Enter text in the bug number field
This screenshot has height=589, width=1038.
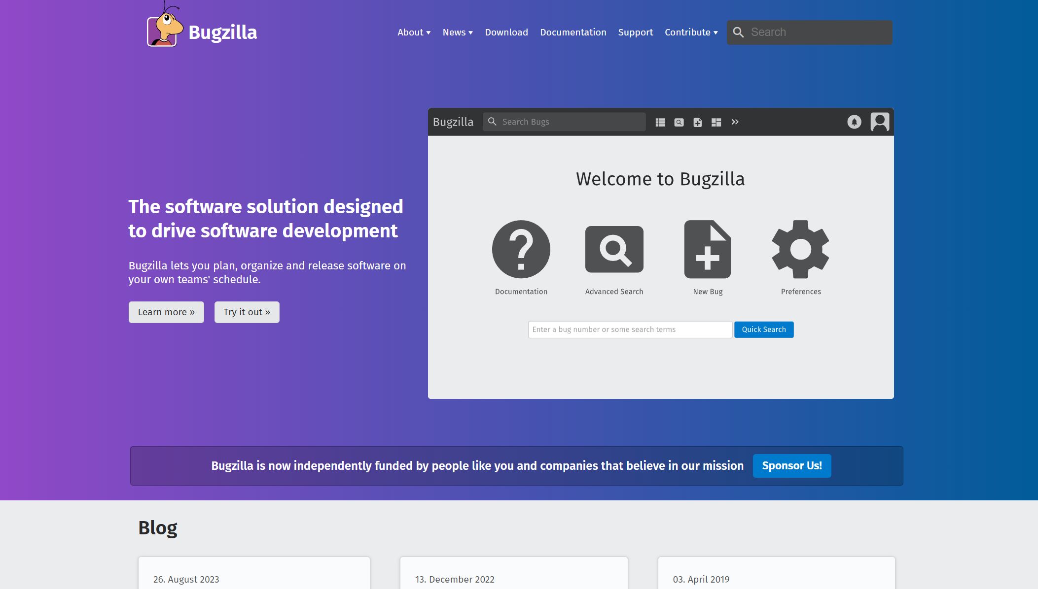point(630,329)
